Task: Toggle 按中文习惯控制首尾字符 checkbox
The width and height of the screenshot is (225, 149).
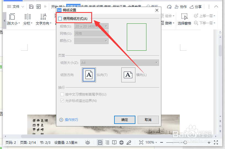Action: coord(62,94)
